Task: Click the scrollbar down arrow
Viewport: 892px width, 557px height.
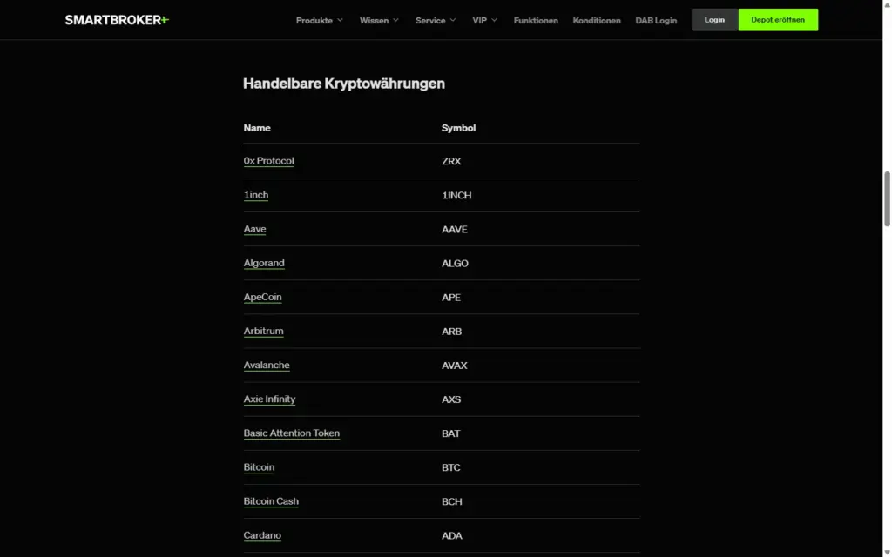Action: point(887,553)
